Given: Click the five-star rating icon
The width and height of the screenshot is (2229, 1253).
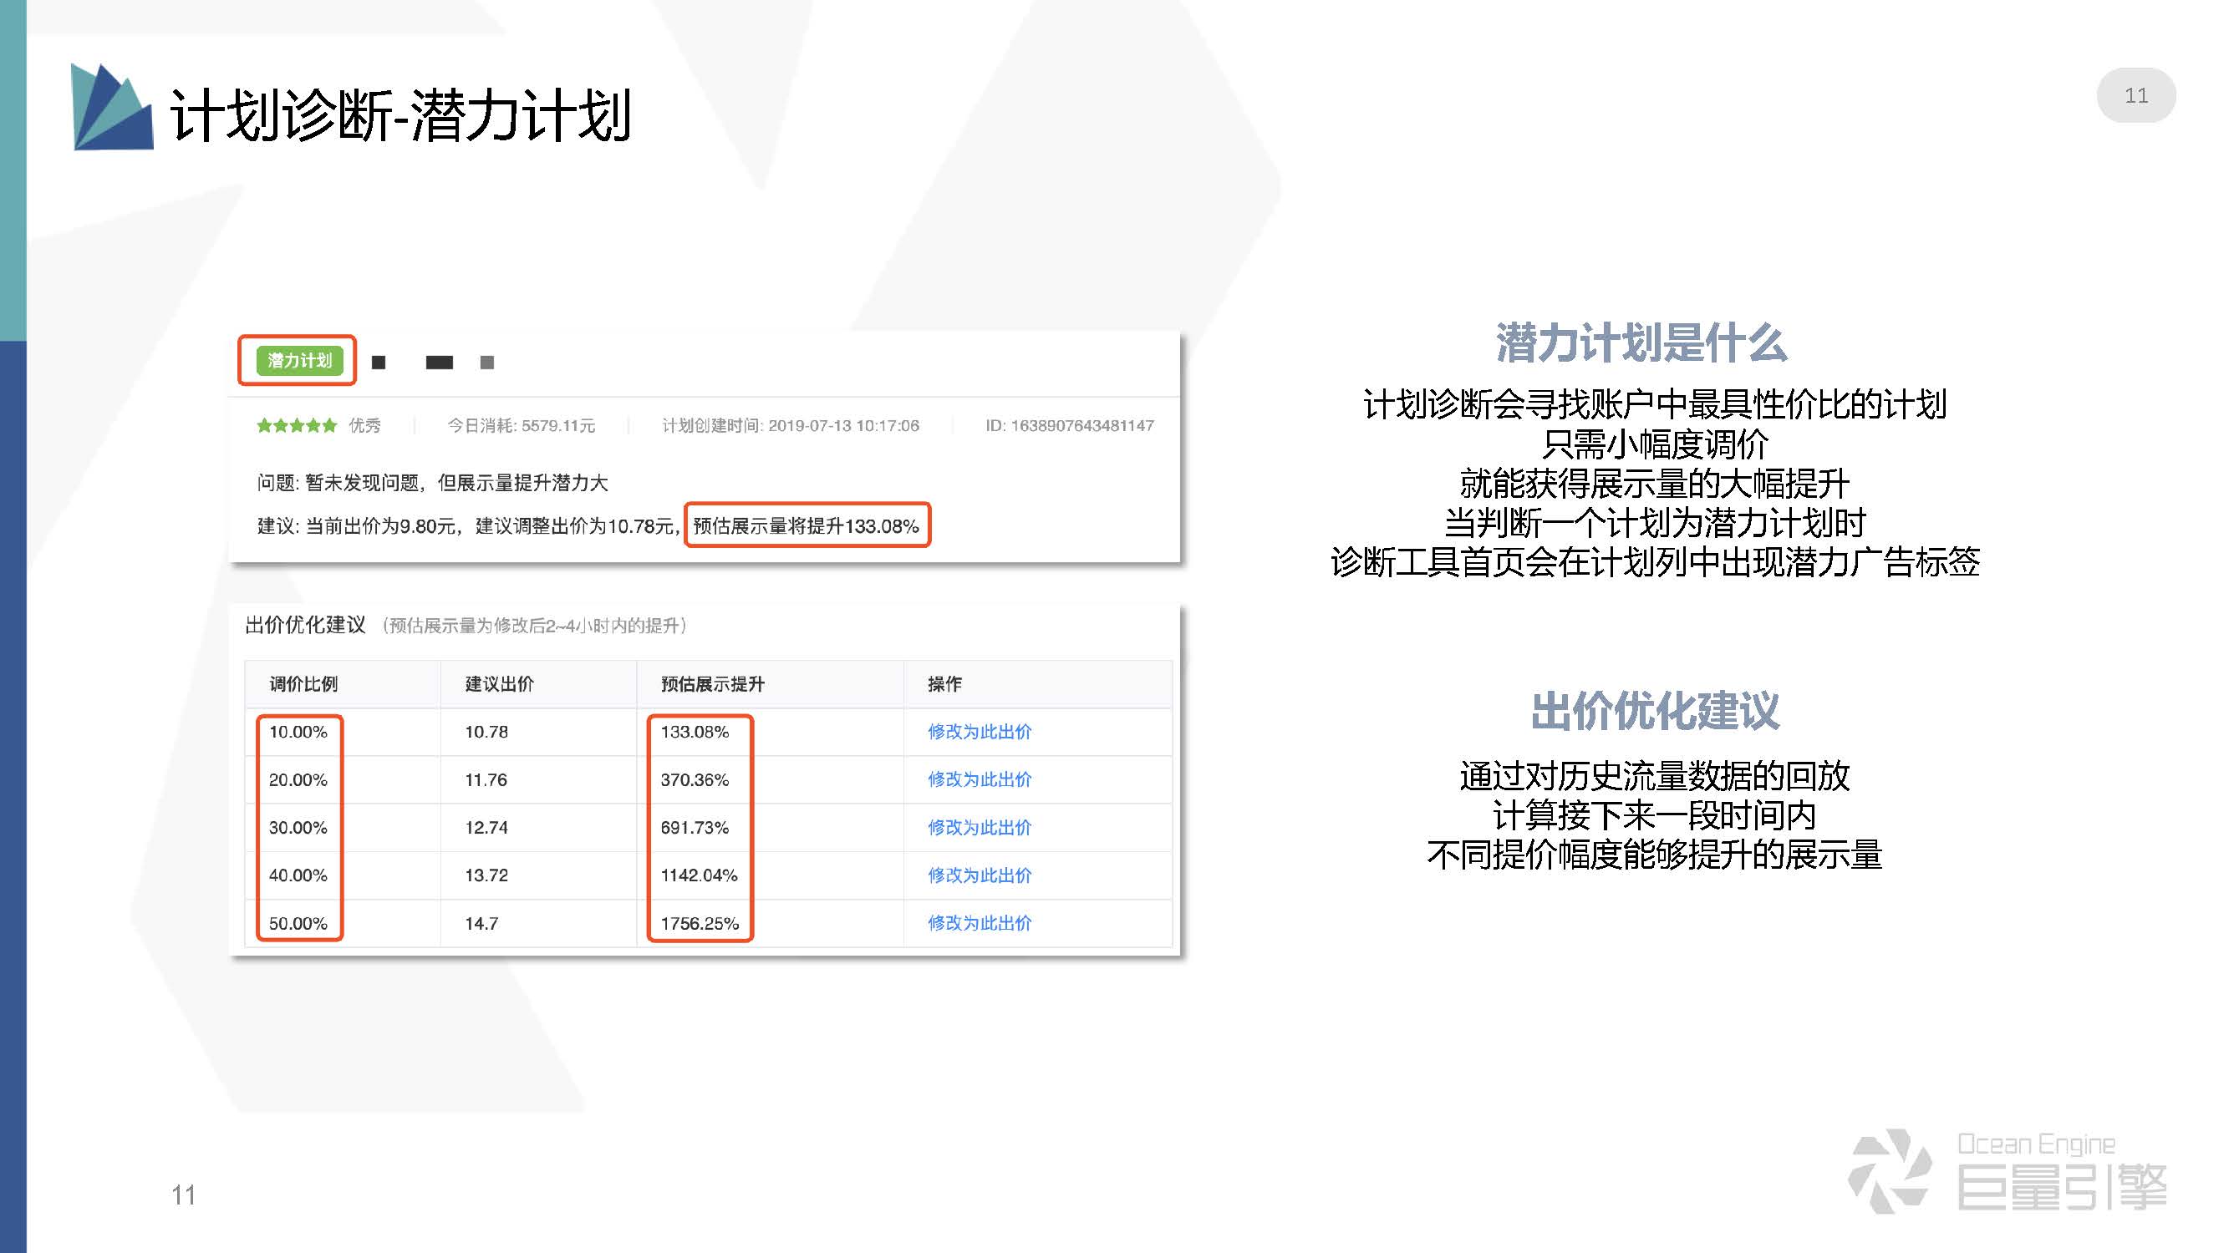Looking at the screenshot, I should (296, 425).
